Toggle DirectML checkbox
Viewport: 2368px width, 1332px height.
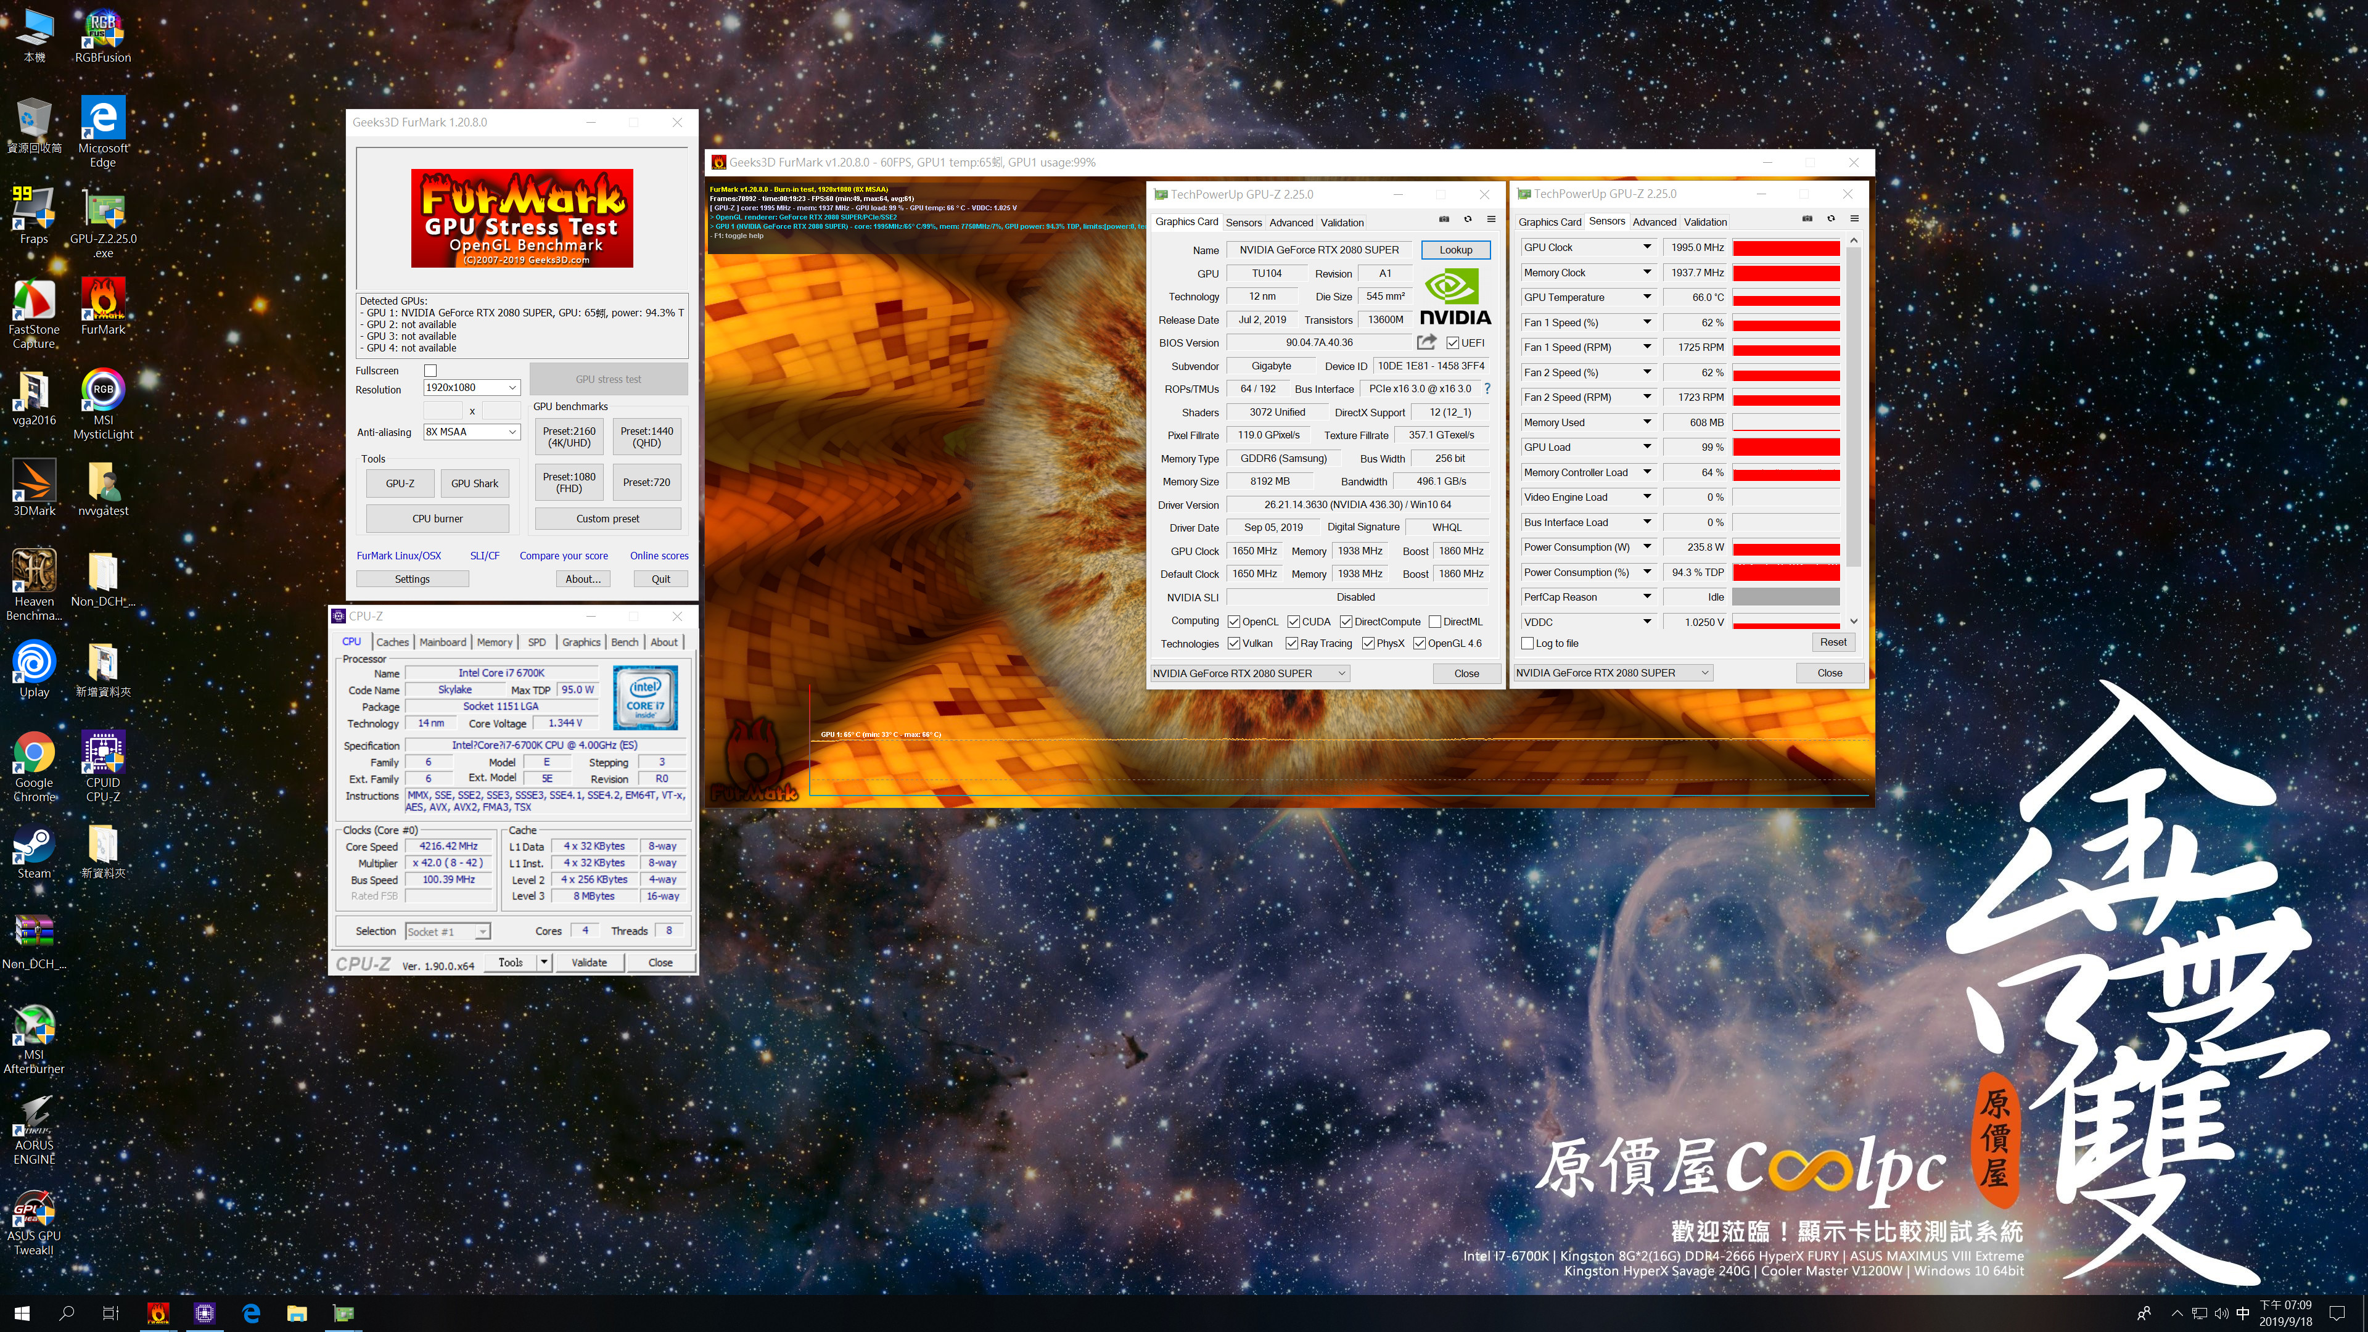[1435, 622]
